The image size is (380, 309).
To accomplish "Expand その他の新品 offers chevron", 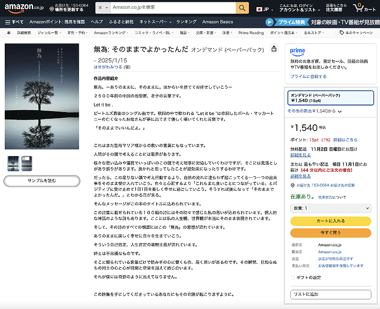I will click(340, 111).
